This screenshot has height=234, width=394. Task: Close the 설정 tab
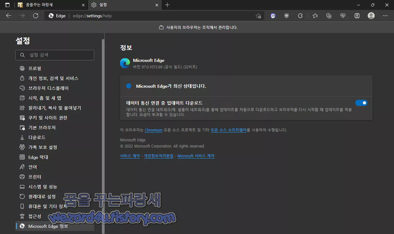pos(157,5)
